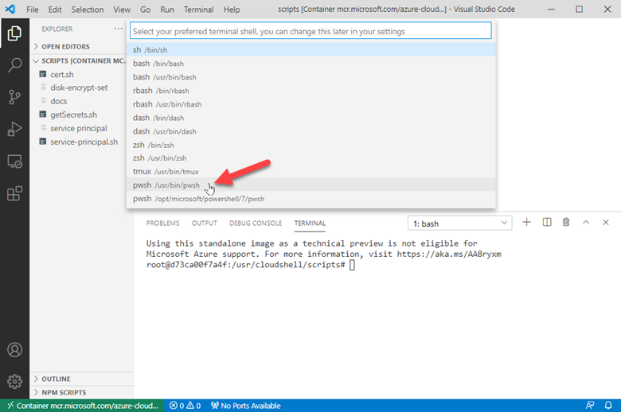Switch to the DEBUG CONSOLE tab
This screenshot has height=412, width=621.
click(256, 223)
